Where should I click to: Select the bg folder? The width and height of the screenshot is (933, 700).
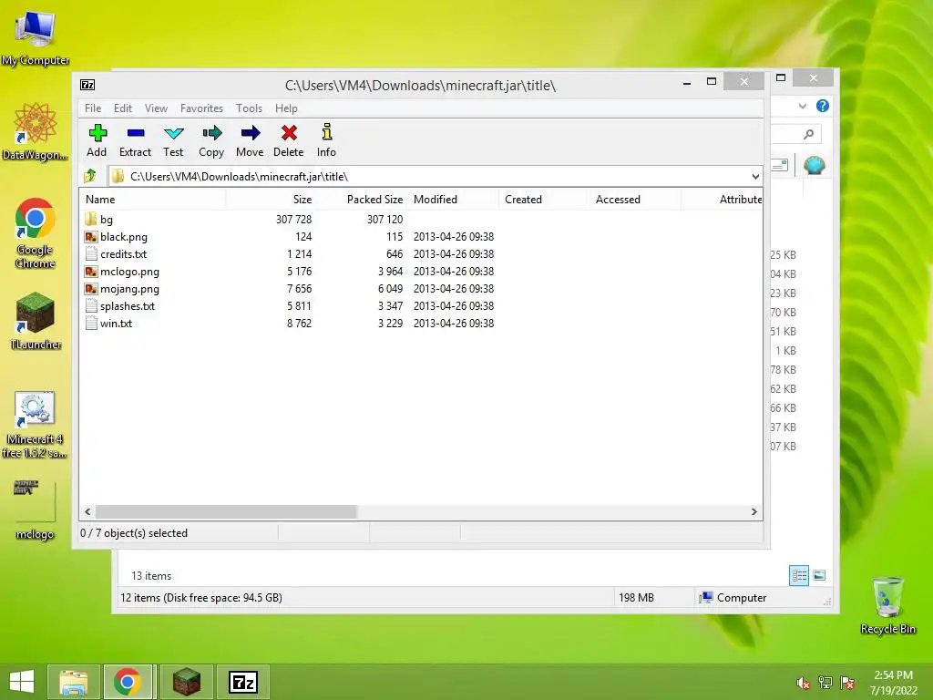coord(106,220)
